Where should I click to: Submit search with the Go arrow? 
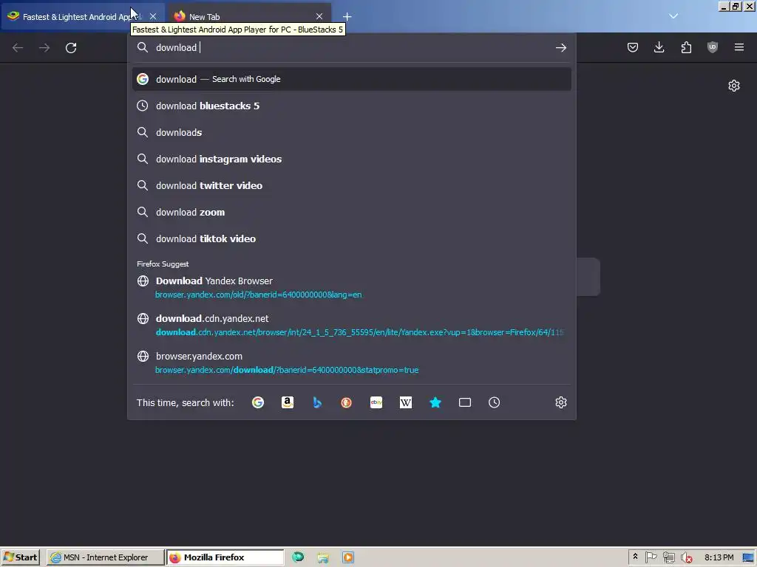coord(560,48)
